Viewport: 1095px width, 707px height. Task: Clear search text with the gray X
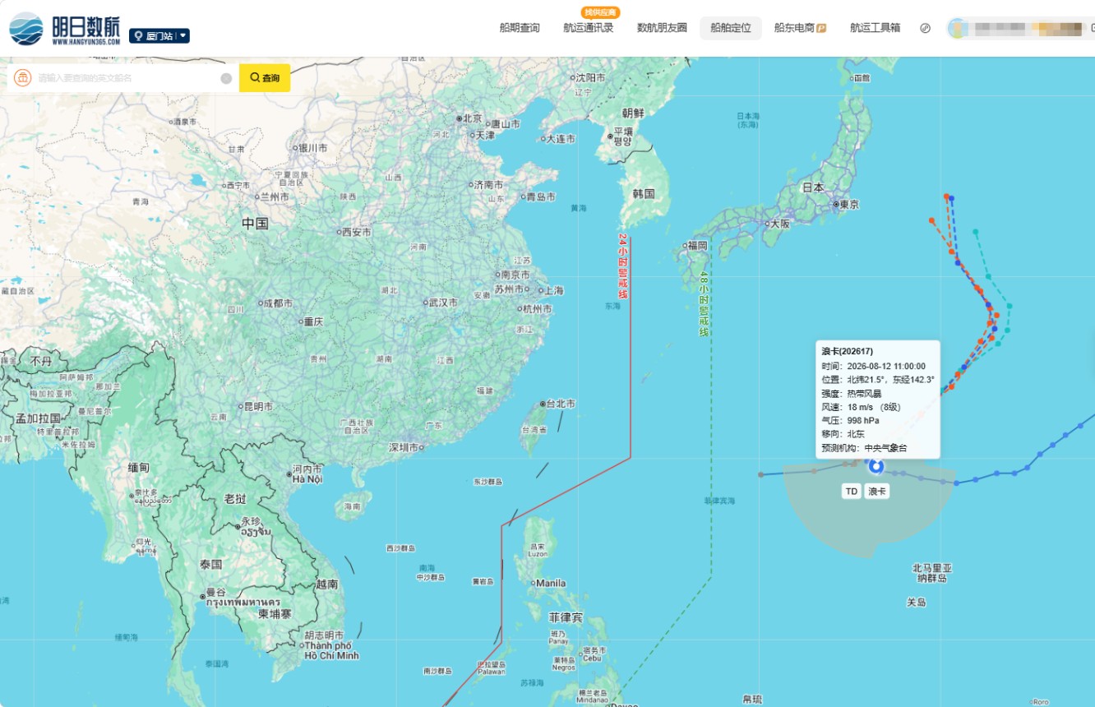(226, 78)
